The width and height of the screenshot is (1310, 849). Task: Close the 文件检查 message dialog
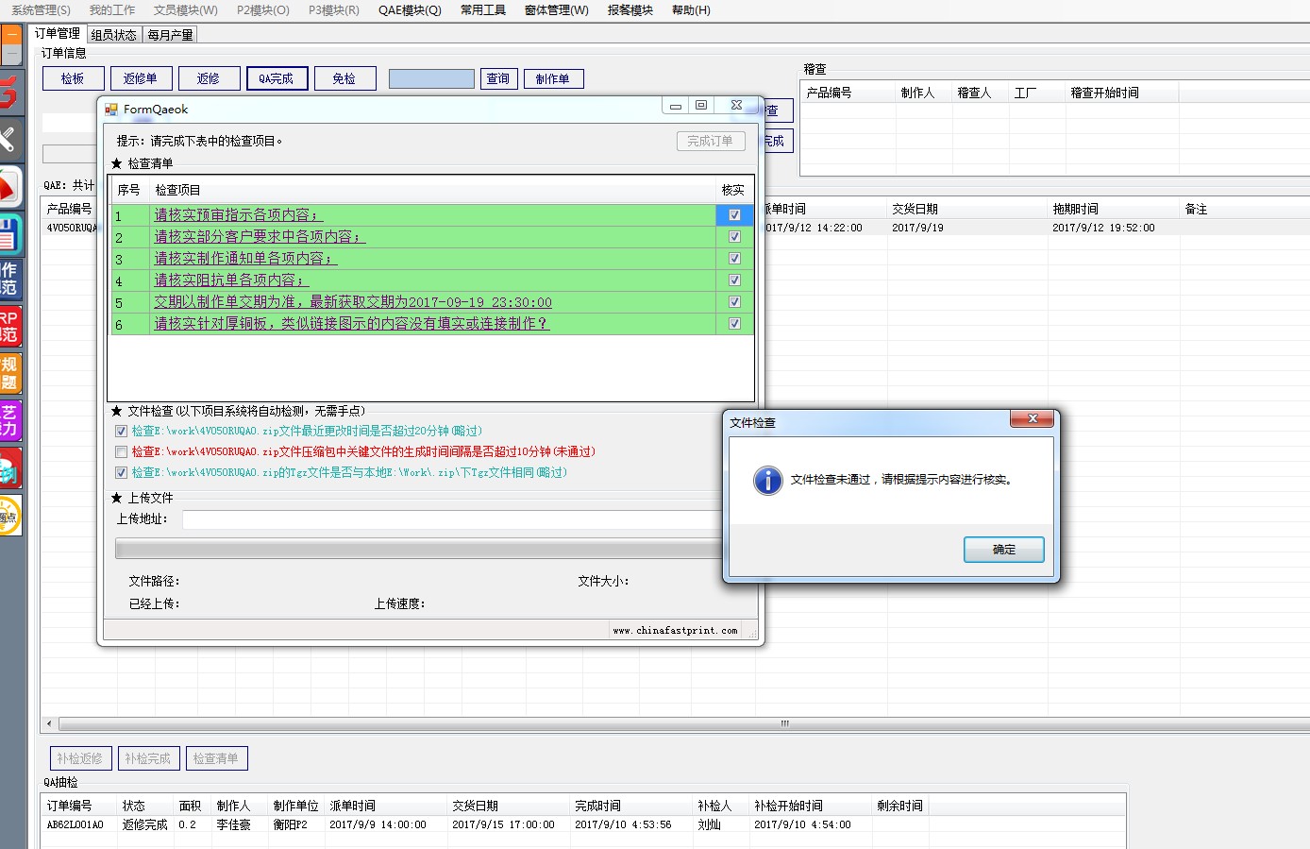(1033, 418)
